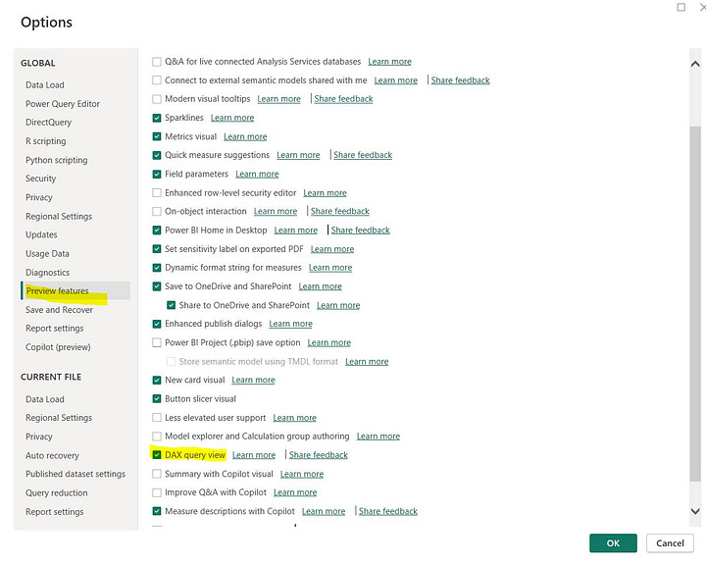Open Global Data Load settings
The width and height of the screenshot is (706, 566).
(45, 84)
